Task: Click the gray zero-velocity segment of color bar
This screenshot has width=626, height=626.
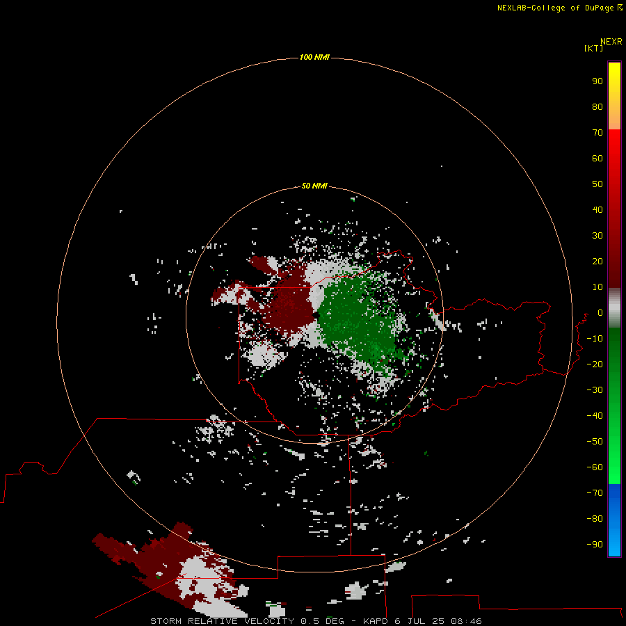Action: tap(614, 308)
